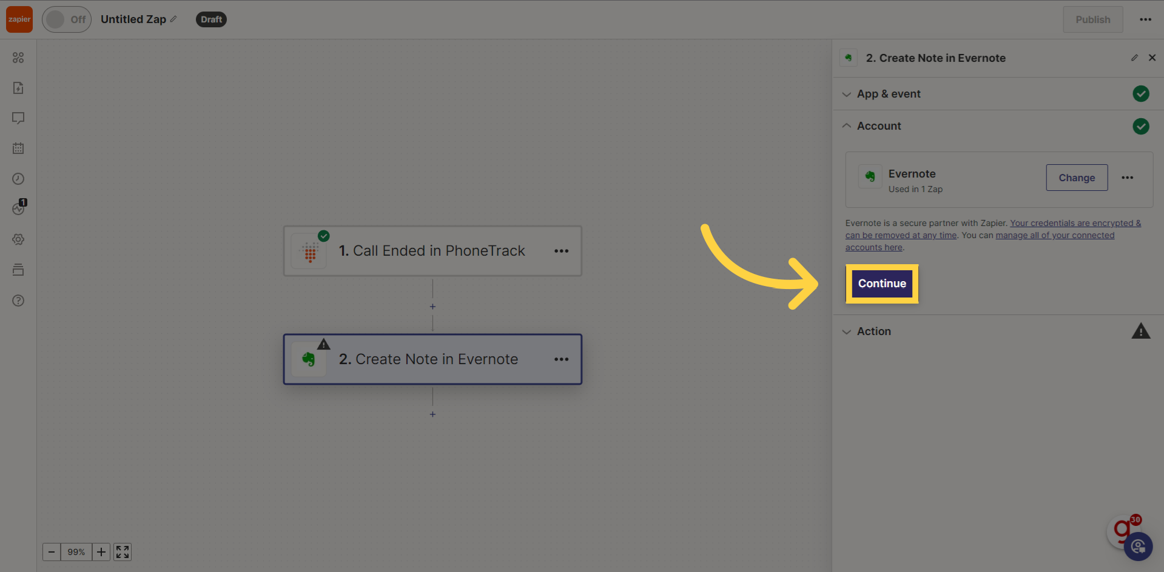
Task: Click the App & event green checkmark
Action: (x=1141, y=94)
